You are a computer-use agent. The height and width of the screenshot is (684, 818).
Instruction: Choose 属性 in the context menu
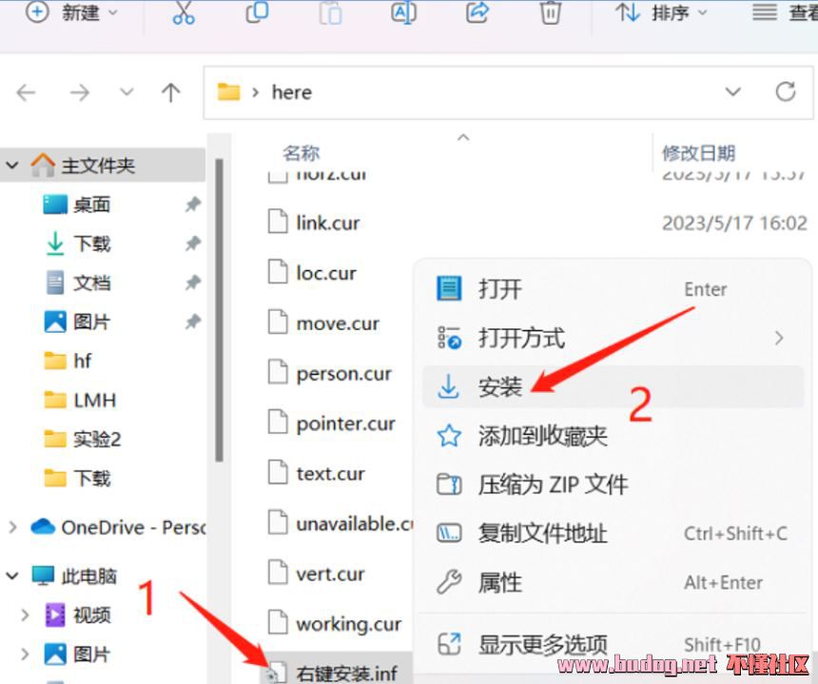point(613,582)
